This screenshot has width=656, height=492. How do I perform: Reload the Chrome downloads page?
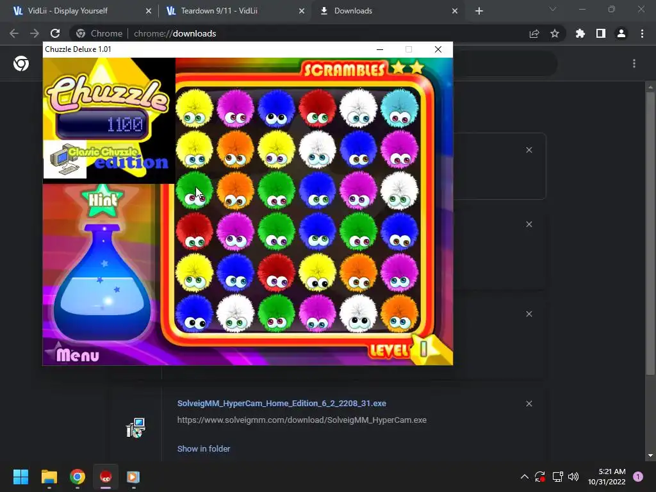click(x=55, y=33)
